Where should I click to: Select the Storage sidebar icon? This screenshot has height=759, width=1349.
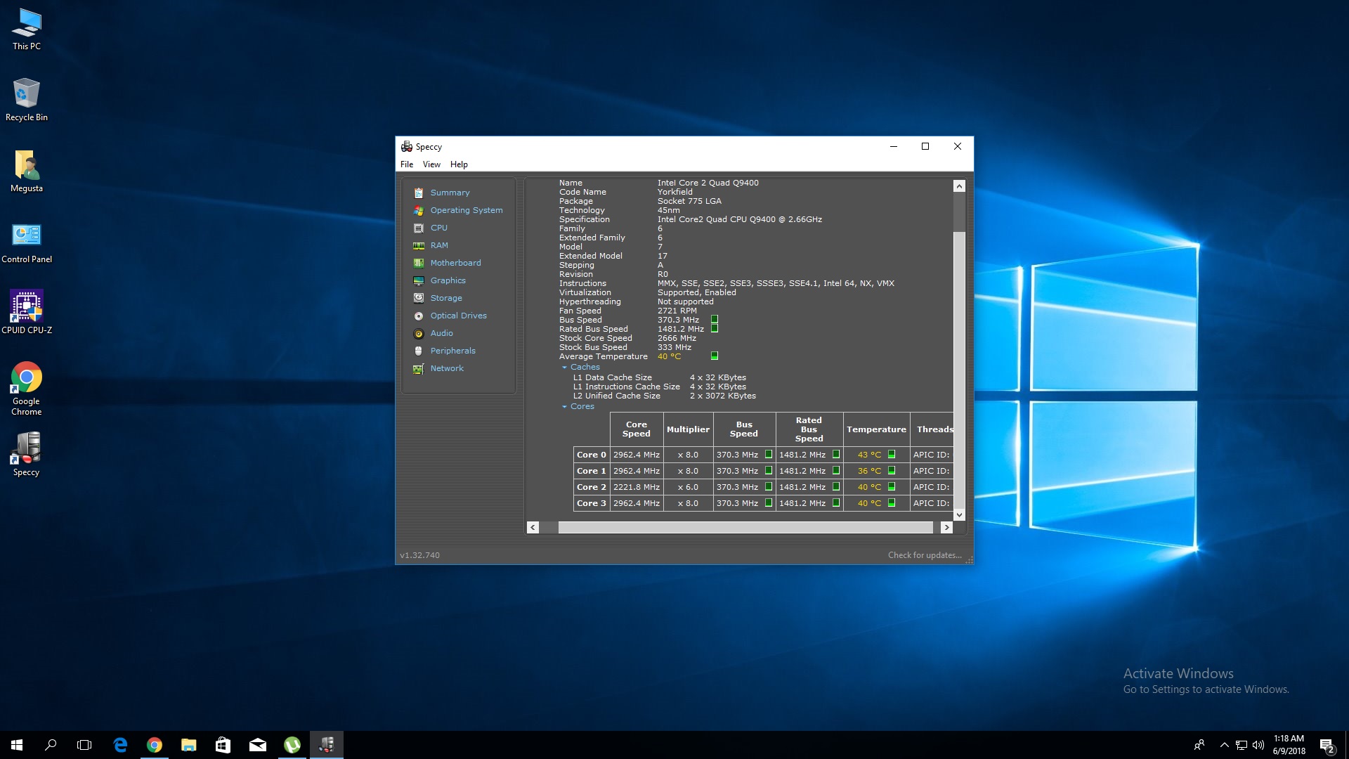coord(419,298)
